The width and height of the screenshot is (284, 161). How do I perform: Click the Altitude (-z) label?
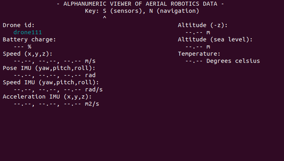click(x=202, y=25)
